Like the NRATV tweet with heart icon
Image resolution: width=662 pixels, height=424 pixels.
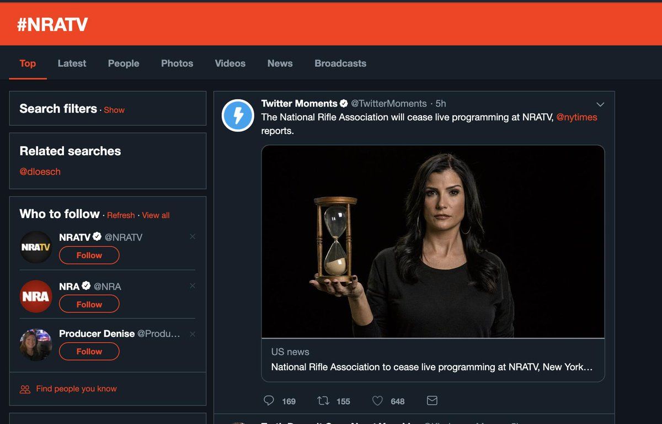point(377,401)
